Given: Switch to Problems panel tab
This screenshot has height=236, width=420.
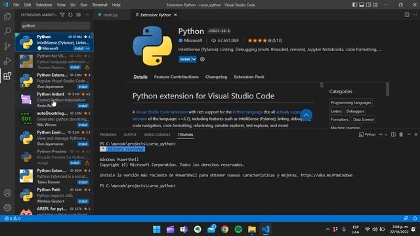Looking at the screenshot, I should pyautogui.click(x=108, y=134).
